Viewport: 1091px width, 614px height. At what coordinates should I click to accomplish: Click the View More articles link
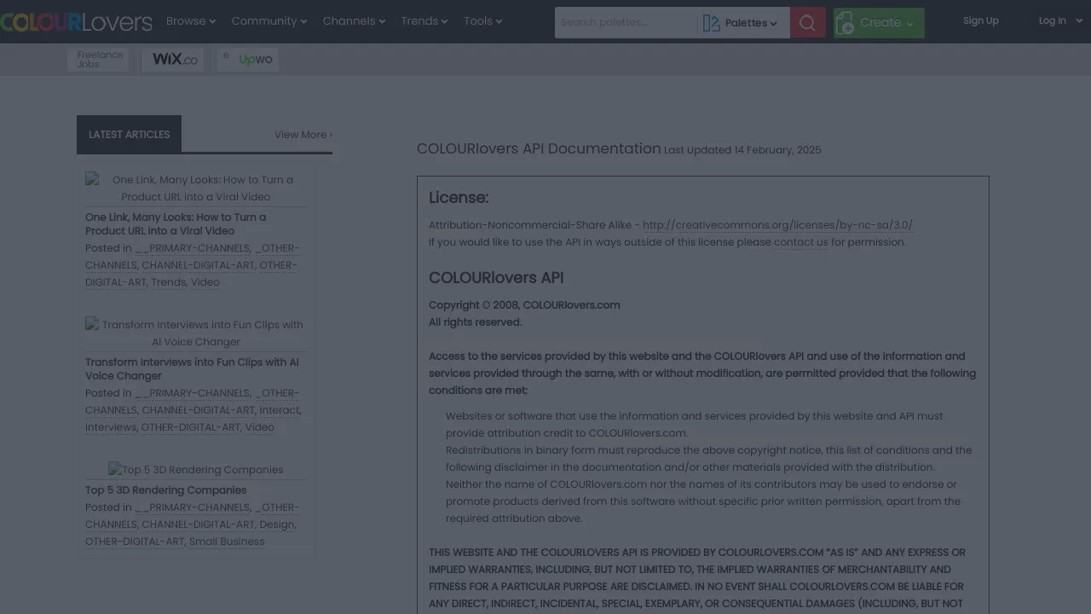(x=303, y=135)
